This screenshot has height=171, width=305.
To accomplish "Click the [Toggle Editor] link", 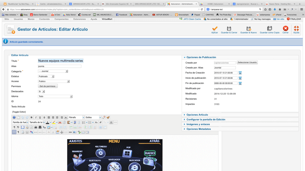I will (x=19, y=112).
